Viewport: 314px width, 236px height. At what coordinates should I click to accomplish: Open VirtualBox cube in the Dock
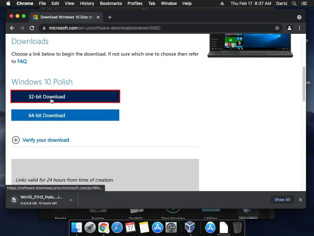[190, 227]
